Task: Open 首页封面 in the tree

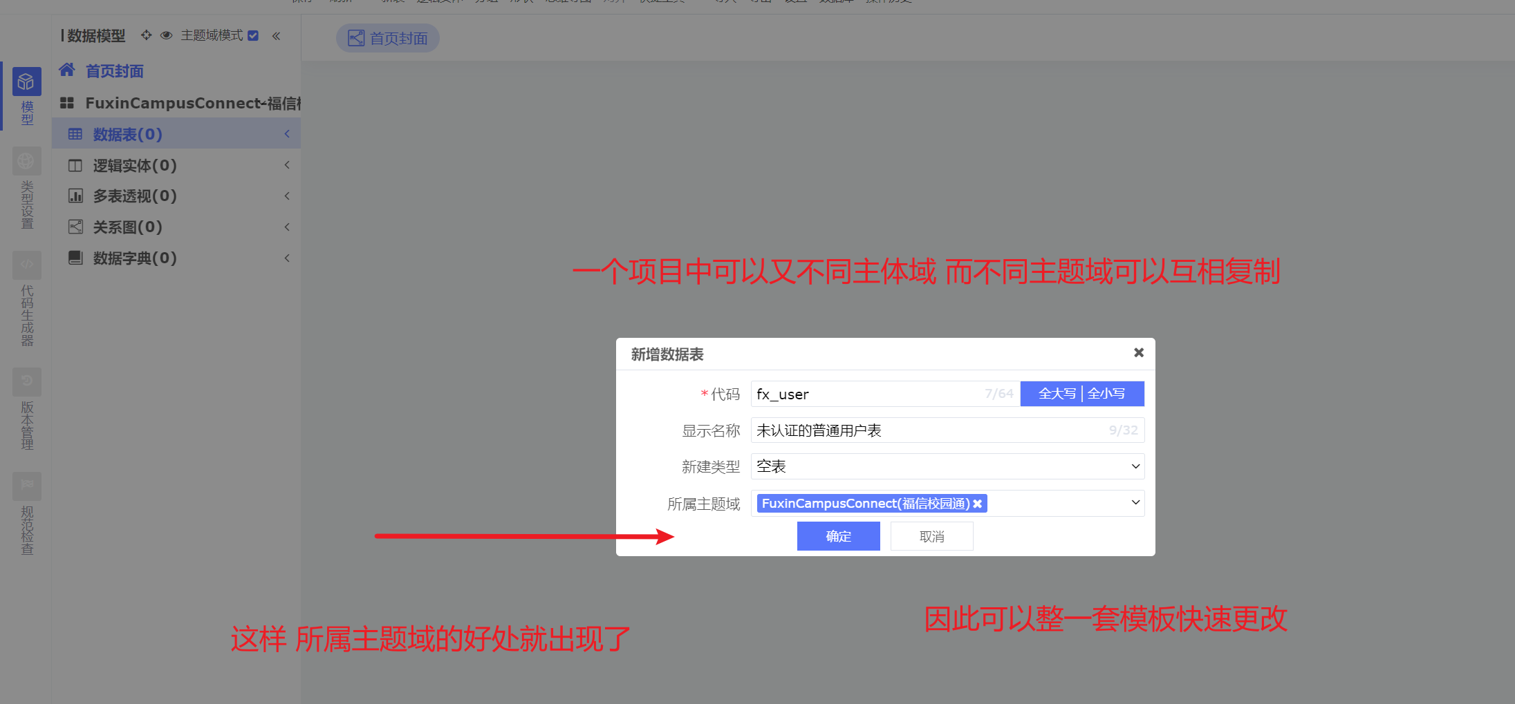Action: point(114,71)
